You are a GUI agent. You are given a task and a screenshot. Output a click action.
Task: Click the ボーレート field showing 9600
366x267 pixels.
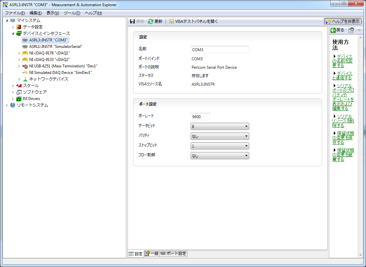pyautogui.click(x=200, y=117)
